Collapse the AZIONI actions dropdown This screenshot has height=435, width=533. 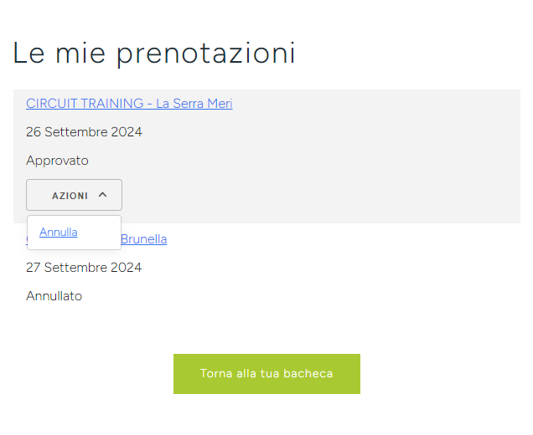point(74,195)
